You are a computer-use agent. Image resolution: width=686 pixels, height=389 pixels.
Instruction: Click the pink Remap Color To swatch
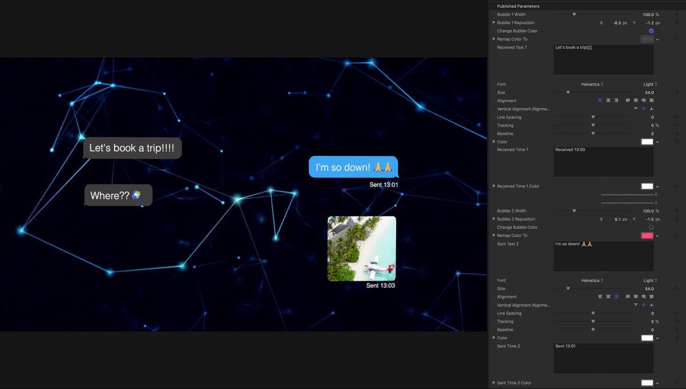point(648,235)
